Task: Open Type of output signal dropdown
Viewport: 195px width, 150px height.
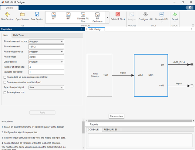Action: click(x=46, y=87)
